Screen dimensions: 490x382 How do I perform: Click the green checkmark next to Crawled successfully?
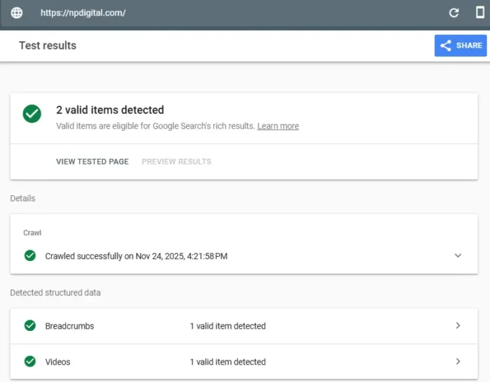pos(30,256)
